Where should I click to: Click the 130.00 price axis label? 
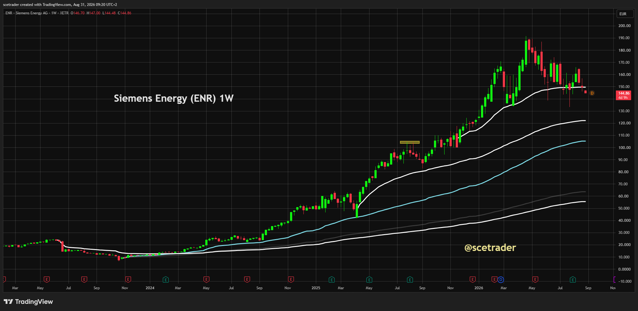tap(624, 111)
